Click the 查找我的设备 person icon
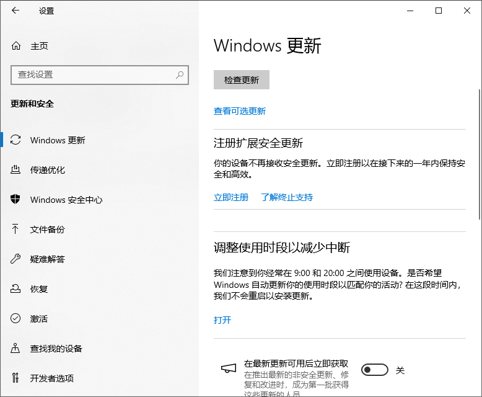Viewport: 482px width, 397px height. point(15,348)
